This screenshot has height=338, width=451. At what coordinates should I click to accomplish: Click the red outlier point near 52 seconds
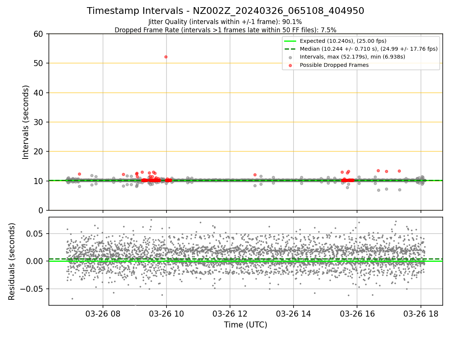[166, 57]
